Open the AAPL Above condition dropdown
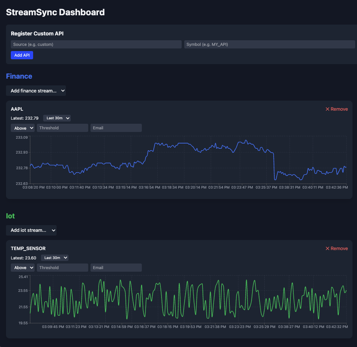The width and height of the screenshot is (357, 347). 23,128
